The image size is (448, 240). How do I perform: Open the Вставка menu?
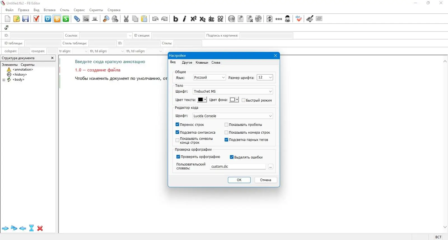point(50,10)
